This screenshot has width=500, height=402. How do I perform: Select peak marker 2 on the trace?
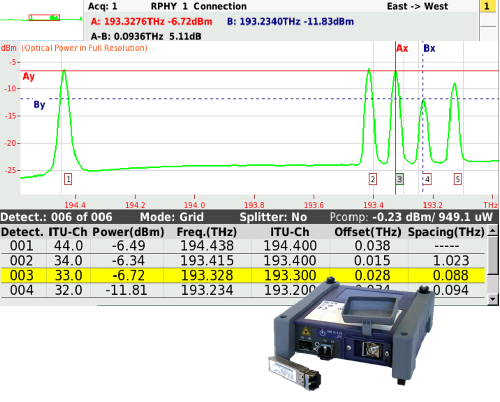[372, 179]
